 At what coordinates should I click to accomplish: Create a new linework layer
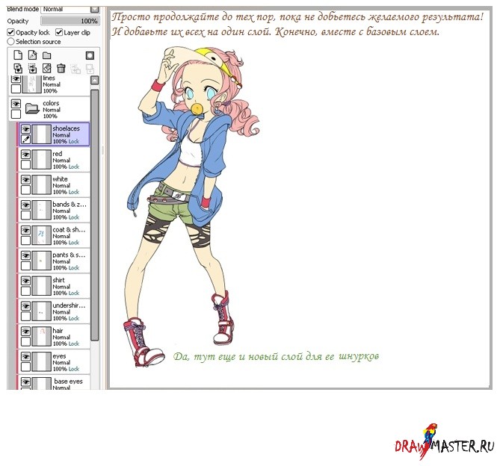click(33, 55)
